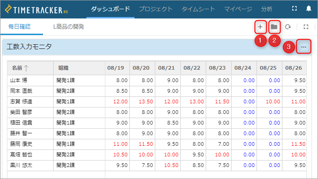Switch to the プロジェクト menu
The height and width of the screenshot is (179, 318).
(156, 9)
